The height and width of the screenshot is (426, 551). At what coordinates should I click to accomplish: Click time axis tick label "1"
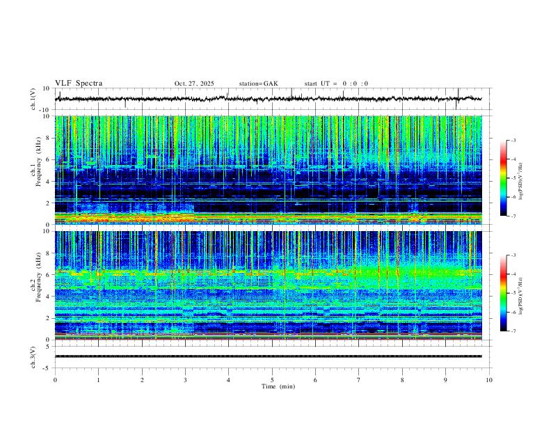(x=98, y=380)
